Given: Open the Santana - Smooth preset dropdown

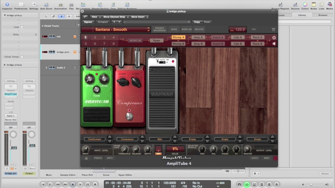Looking at the screenshot, I should 116,30.
